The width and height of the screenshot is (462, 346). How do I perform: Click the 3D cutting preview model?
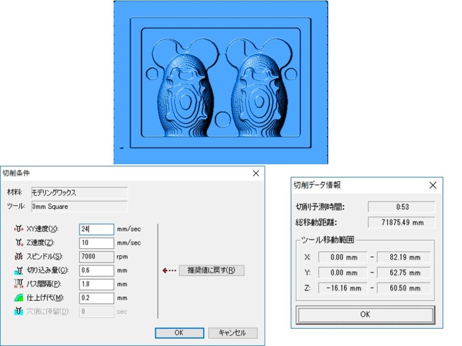tap(221, 82)
